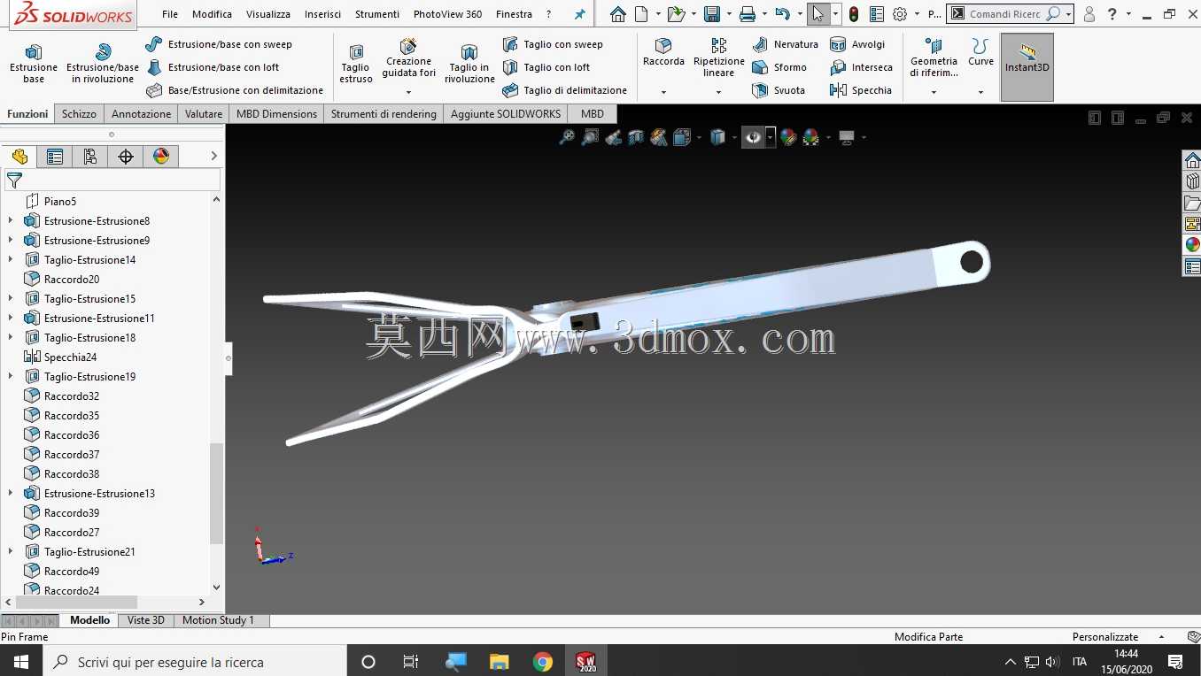Click the Sformo draft tool
The height and width of the screenshot is (676, 1201).
point(779,67)
